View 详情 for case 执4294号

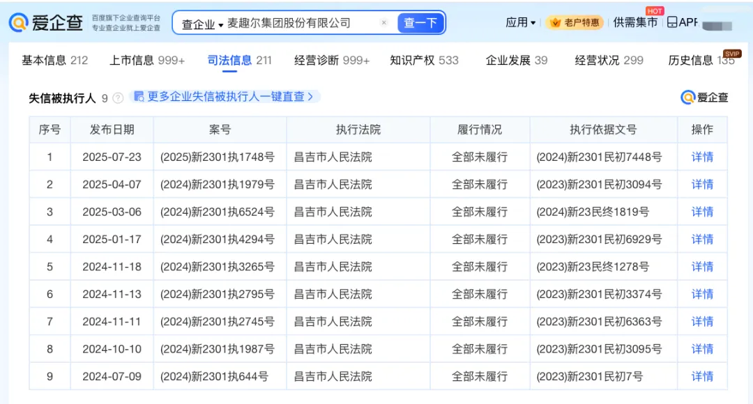pos(702,239)
